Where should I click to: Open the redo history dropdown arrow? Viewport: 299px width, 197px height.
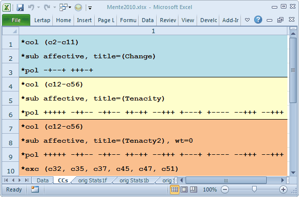click(54, 8)
